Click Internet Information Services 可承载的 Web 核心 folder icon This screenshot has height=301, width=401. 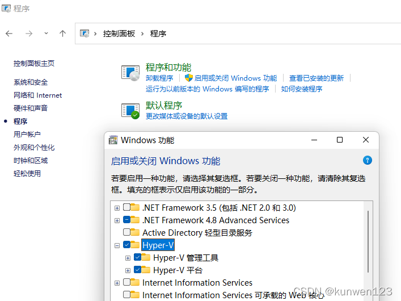[135, 295]
